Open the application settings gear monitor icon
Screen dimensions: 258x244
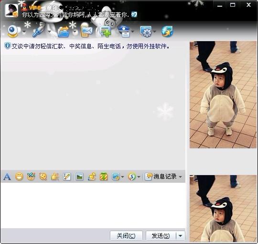[146, 32]
